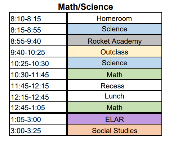The height and width of the screenshot is (144, 169).
Task: Select the Homeroom cell
Action: 115,18
